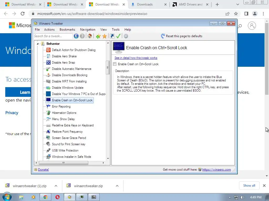The image size is (269, 201).
Task: Click the Windows Start orb
Action: [x=7, y=197]
